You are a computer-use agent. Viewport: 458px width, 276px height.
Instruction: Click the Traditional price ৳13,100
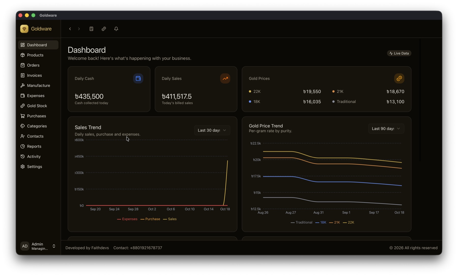click(395, 102)
